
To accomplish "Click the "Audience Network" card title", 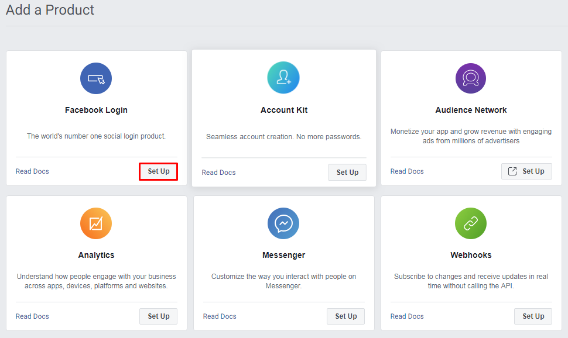I will click(x=471, y=110).
